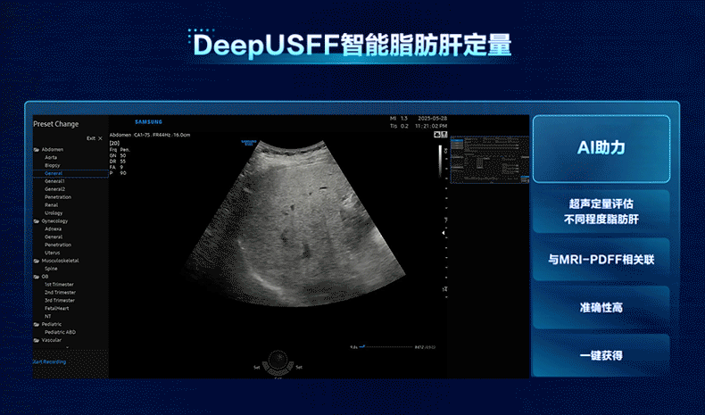Click the grayscale map bar beside the scan
705x415 pixels.
(x=440, y=161)
